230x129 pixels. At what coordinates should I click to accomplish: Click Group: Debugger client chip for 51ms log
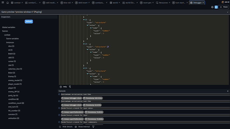point(71,98)
